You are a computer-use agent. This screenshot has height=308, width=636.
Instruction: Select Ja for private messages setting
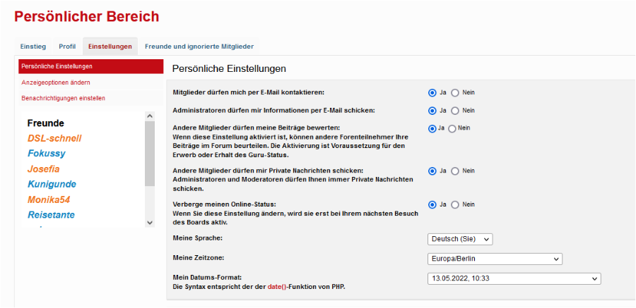(432, 171)
